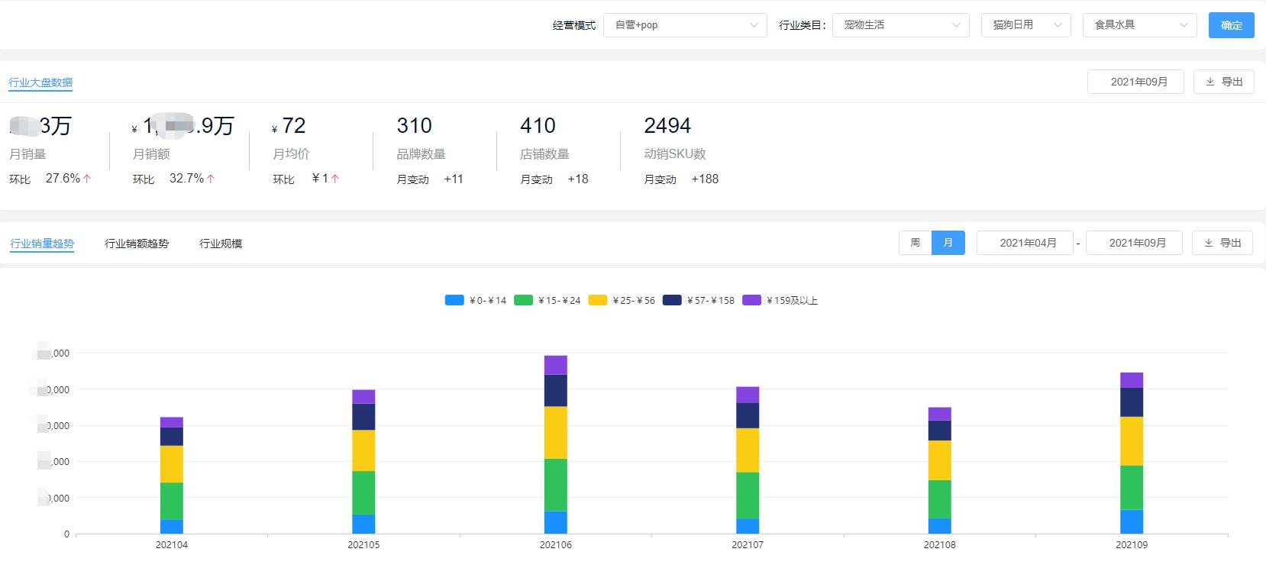1266x568 pixels.
Task: Open the 经营模式 自营+pop dropdown
Action: click(685, 25)
